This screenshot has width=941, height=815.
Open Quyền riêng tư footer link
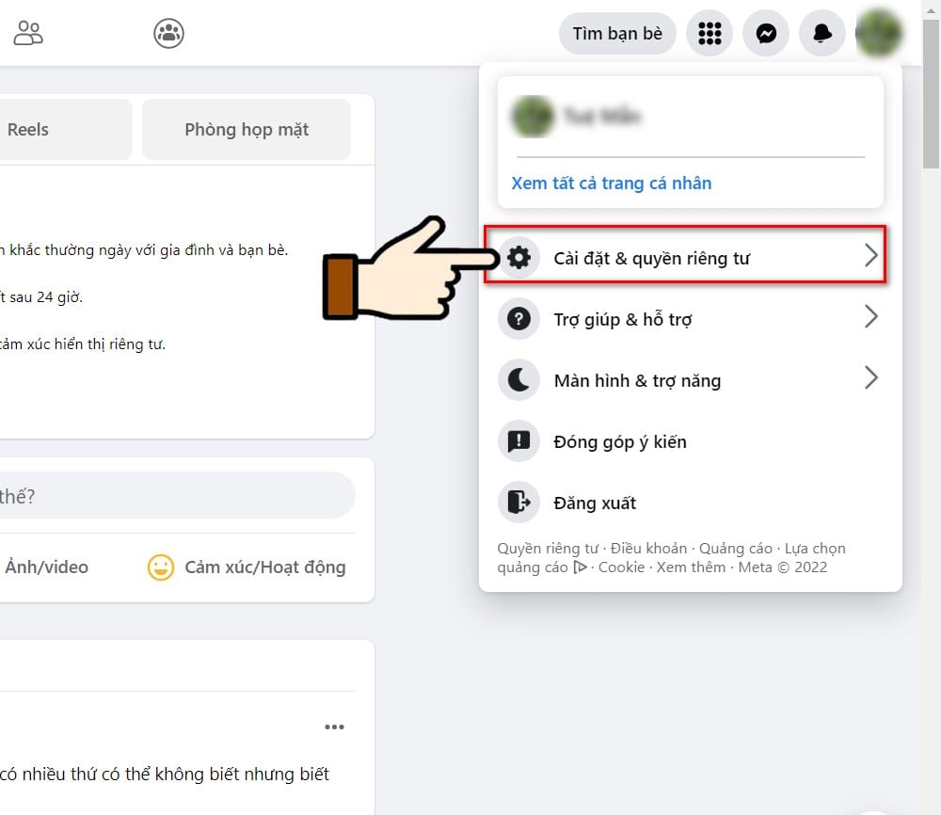point(548,549)
